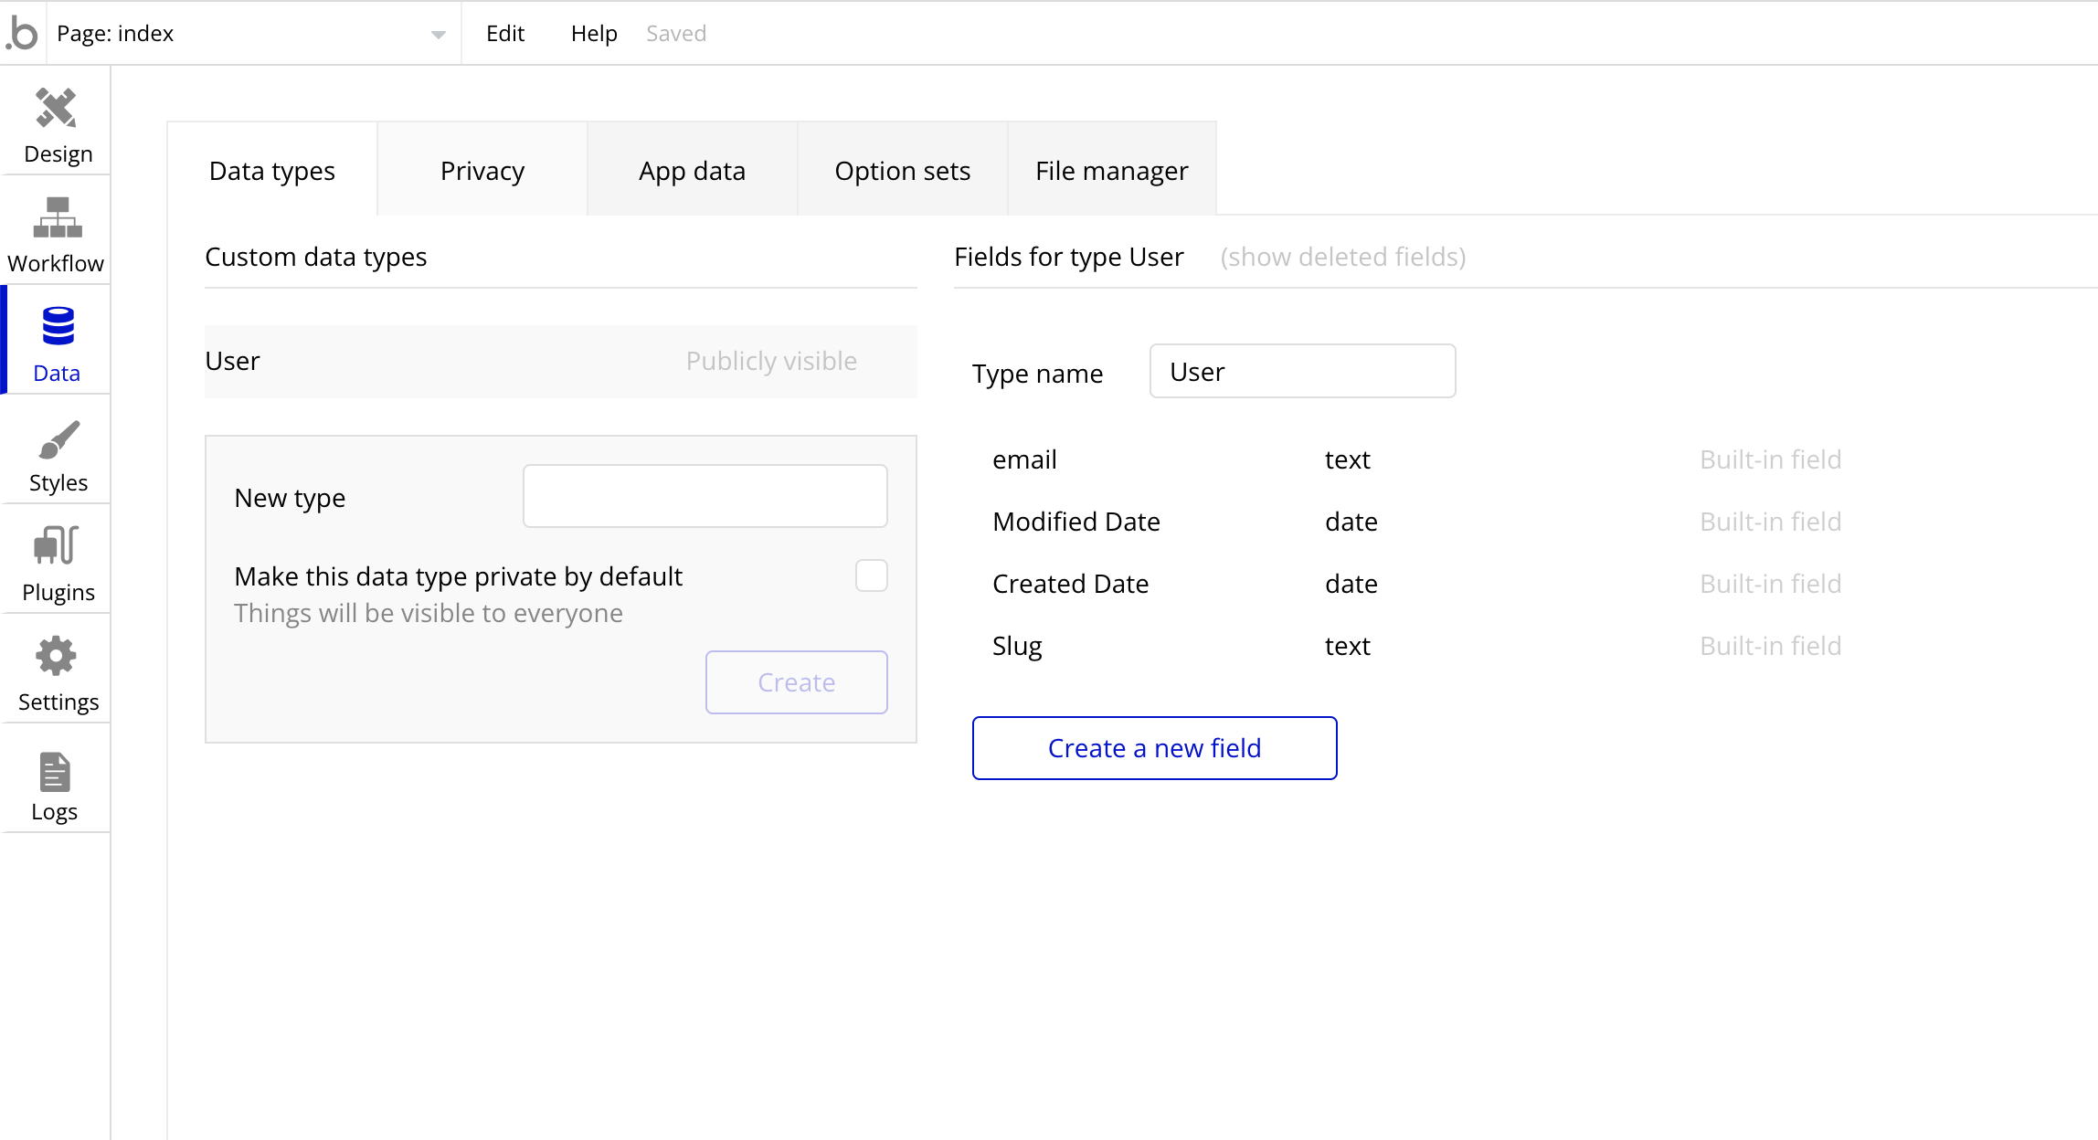2098x1140 pixels.
Task: Click the Bubble logo icon
Action: 22,34
